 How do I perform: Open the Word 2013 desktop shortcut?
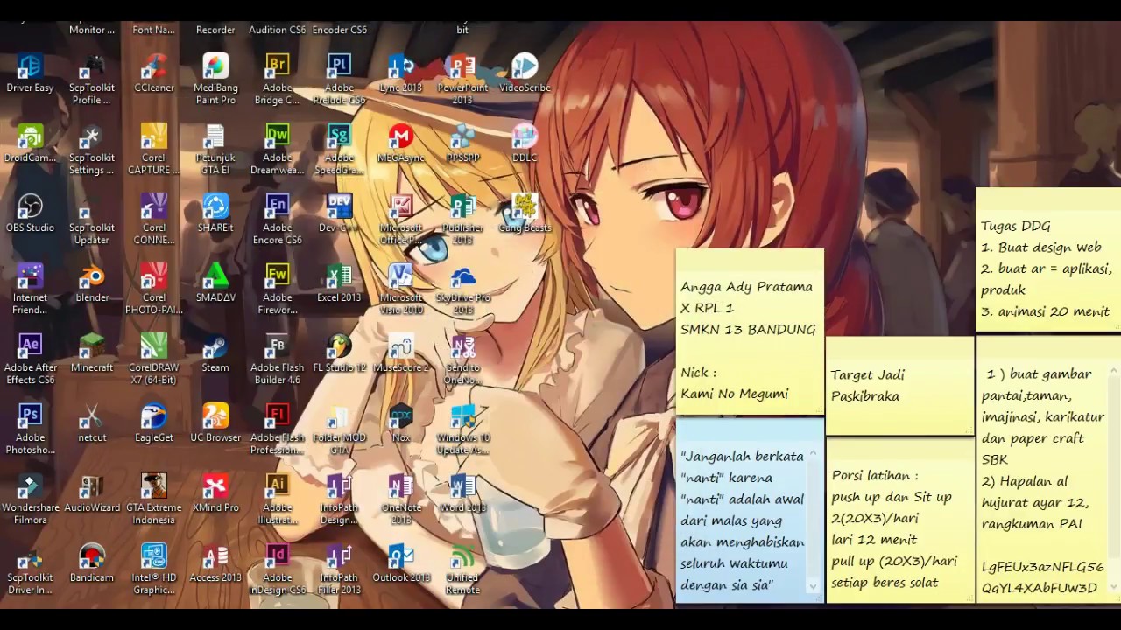click(462, 493)
